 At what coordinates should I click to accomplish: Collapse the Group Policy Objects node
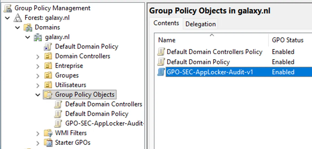[x=38, y=95]
